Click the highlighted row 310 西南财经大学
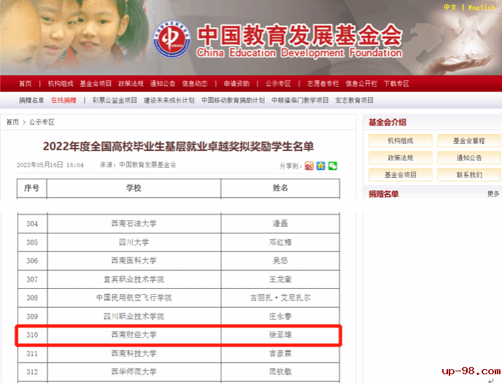 [178, 335]
